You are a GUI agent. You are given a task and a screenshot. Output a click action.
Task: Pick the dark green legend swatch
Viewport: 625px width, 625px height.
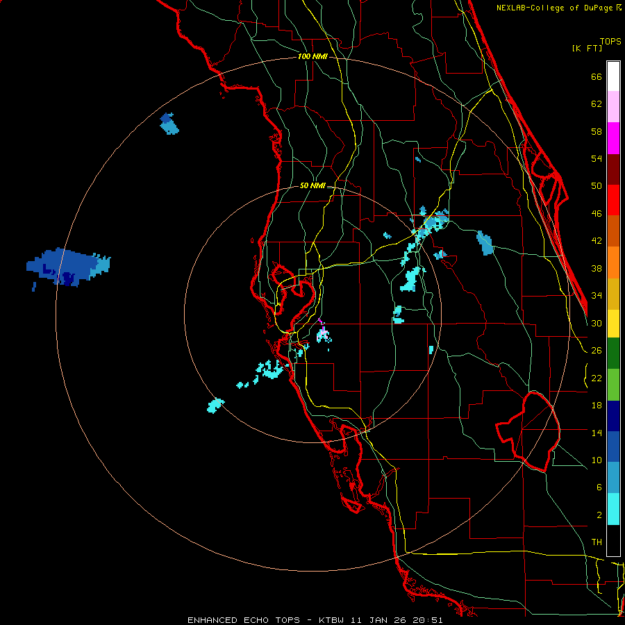point(613,353)
